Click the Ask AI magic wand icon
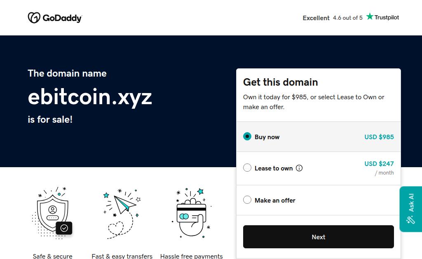The image size is (422, 259). point(410,219)
